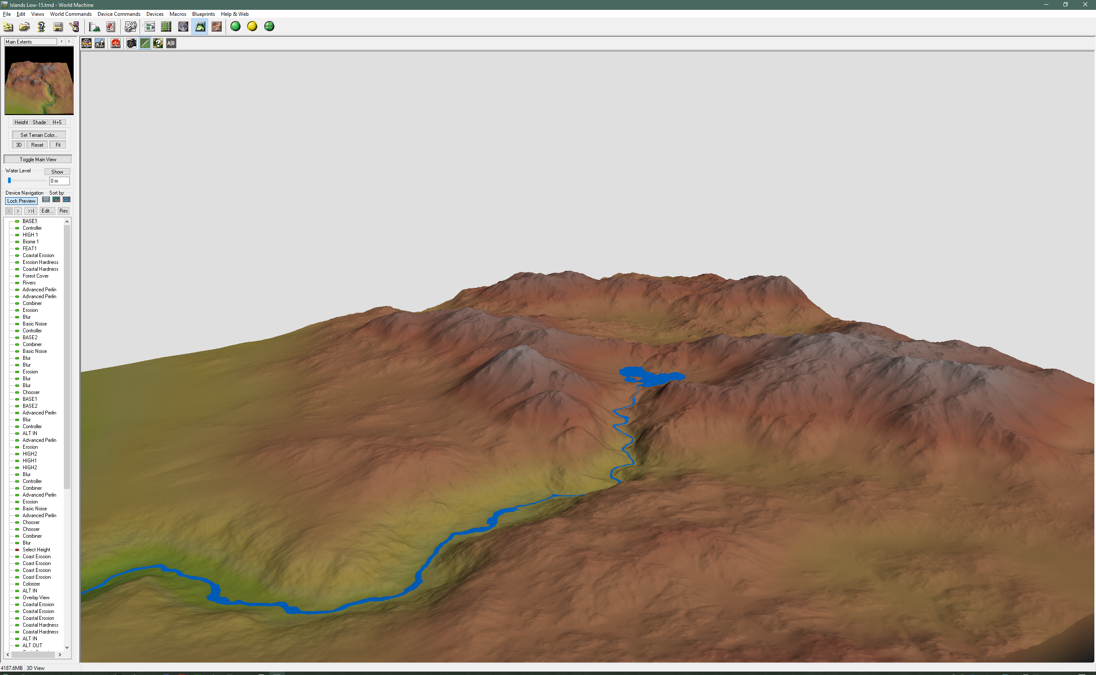Click the green Build World button

(235, 27)
